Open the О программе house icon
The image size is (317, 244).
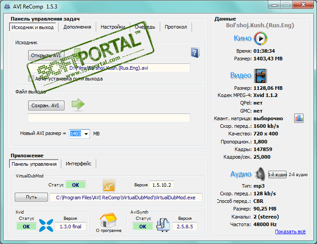(108, 220)
